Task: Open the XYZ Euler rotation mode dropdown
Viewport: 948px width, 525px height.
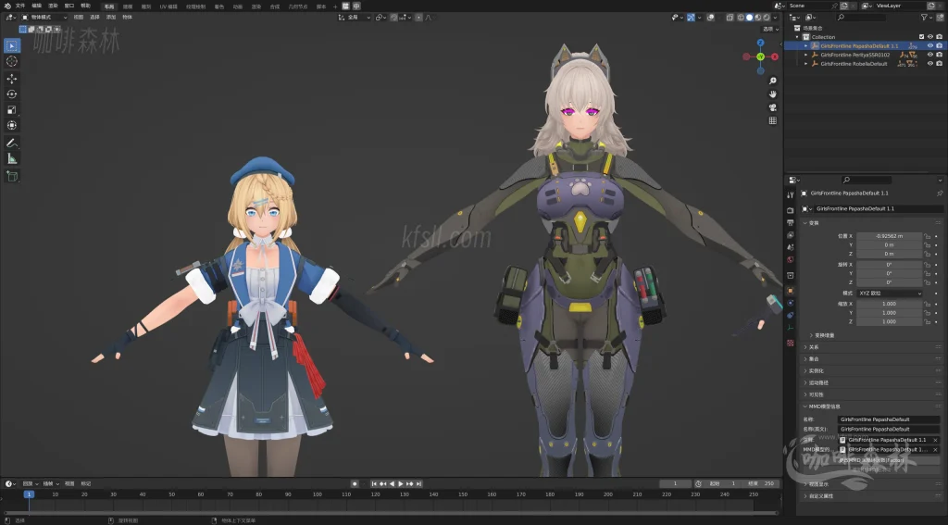Action: click(890, 294)
